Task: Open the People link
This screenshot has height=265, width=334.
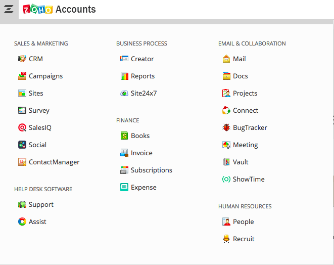Action: pyautogui.click(x=244, y=222)
